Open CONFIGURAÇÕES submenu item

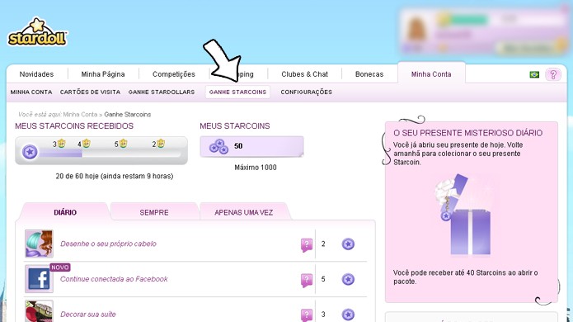tap(306, 92)
